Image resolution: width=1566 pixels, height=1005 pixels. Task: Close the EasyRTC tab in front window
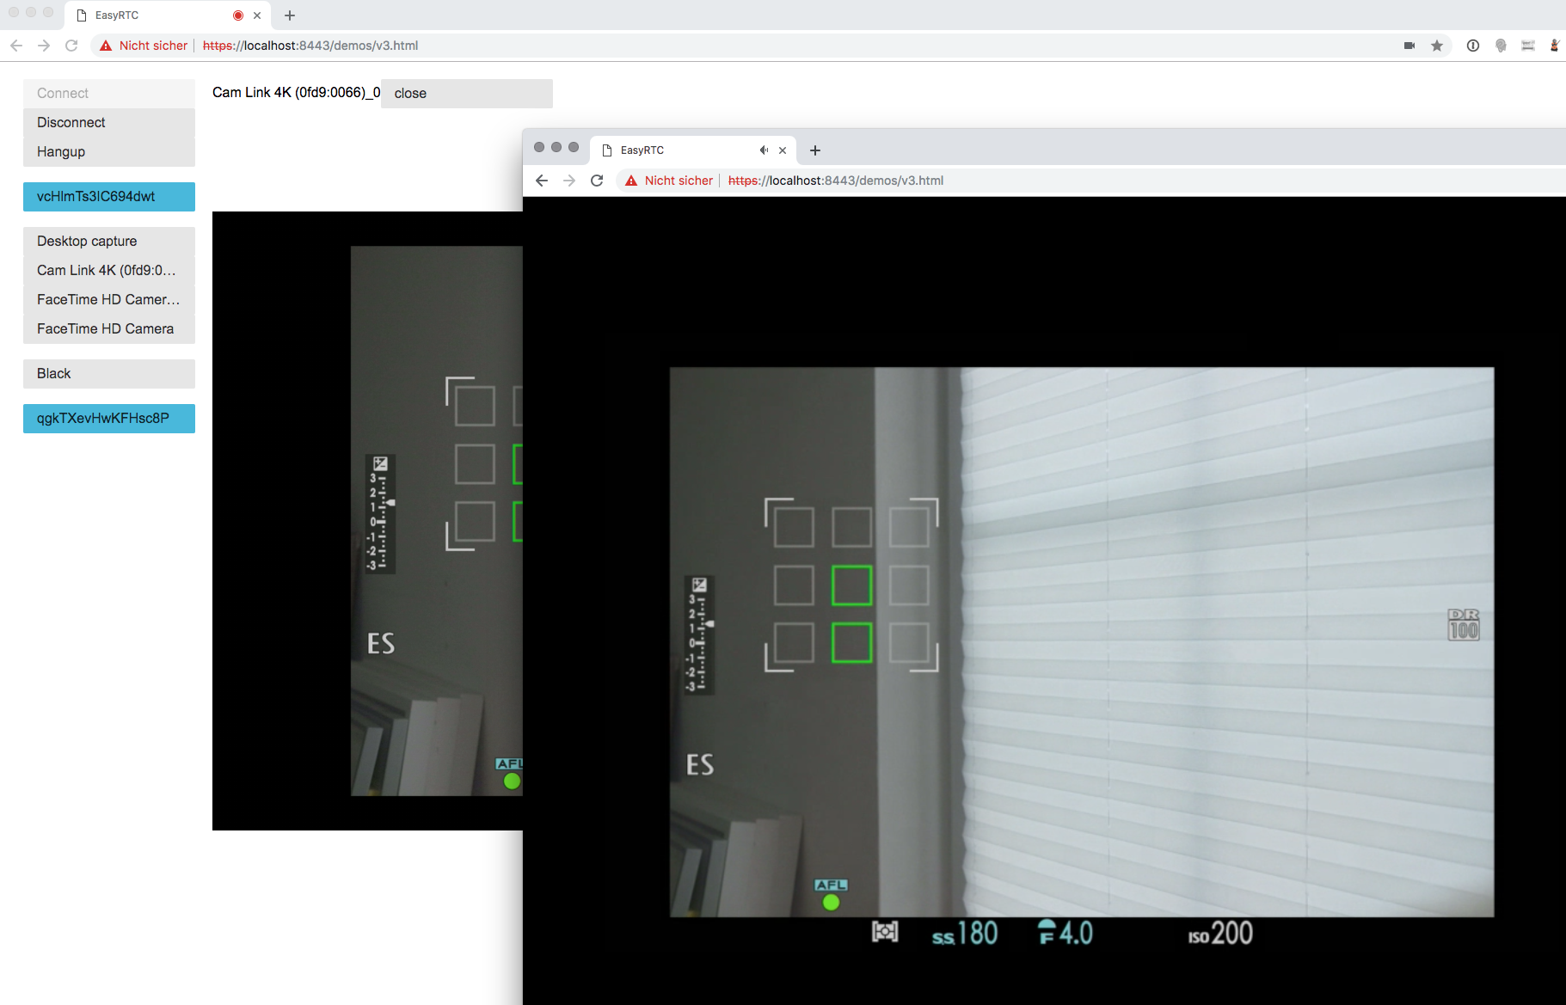tap(783, 150)
